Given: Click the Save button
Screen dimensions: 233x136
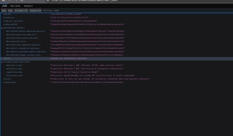Looking at the screenshot, I should pyautogui.click(x=4, y=11).
